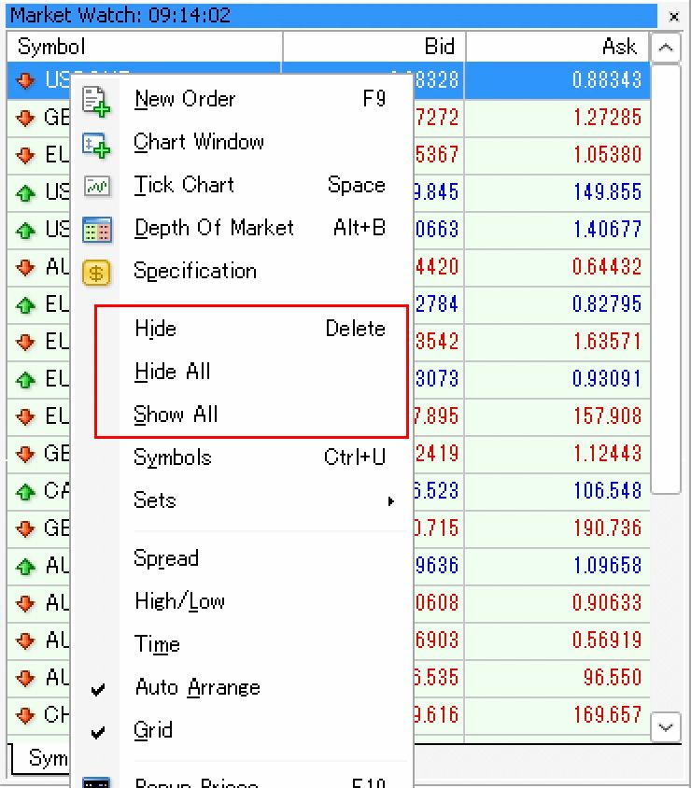The image size is (691, 788).
Task: Click the Chart Window icon
Action: point(96,143)
